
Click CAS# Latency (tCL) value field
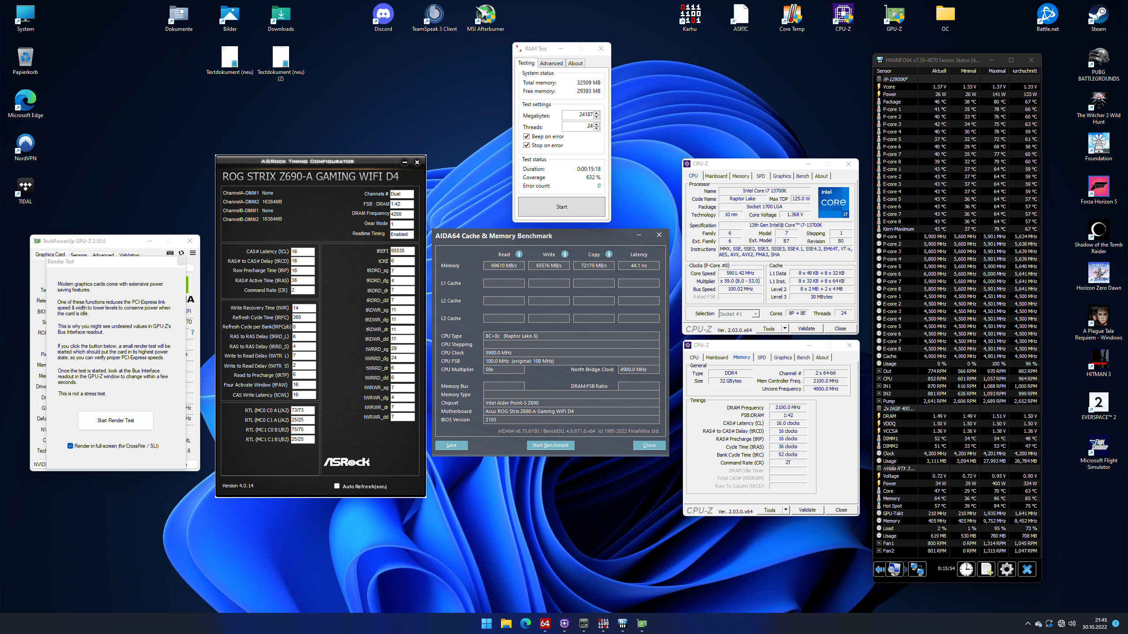pyautogui.click(x=303, y=251)
